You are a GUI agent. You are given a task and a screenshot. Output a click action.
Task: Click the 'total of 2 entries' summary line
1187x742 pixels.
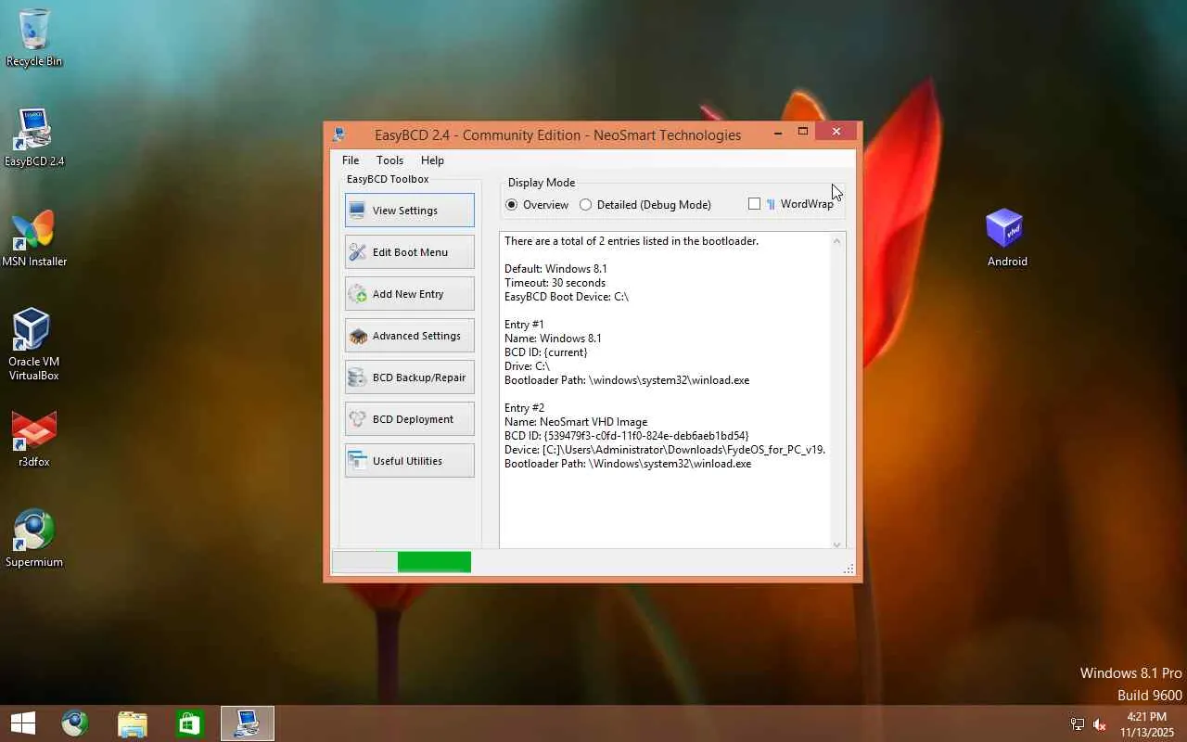point(632,241)
